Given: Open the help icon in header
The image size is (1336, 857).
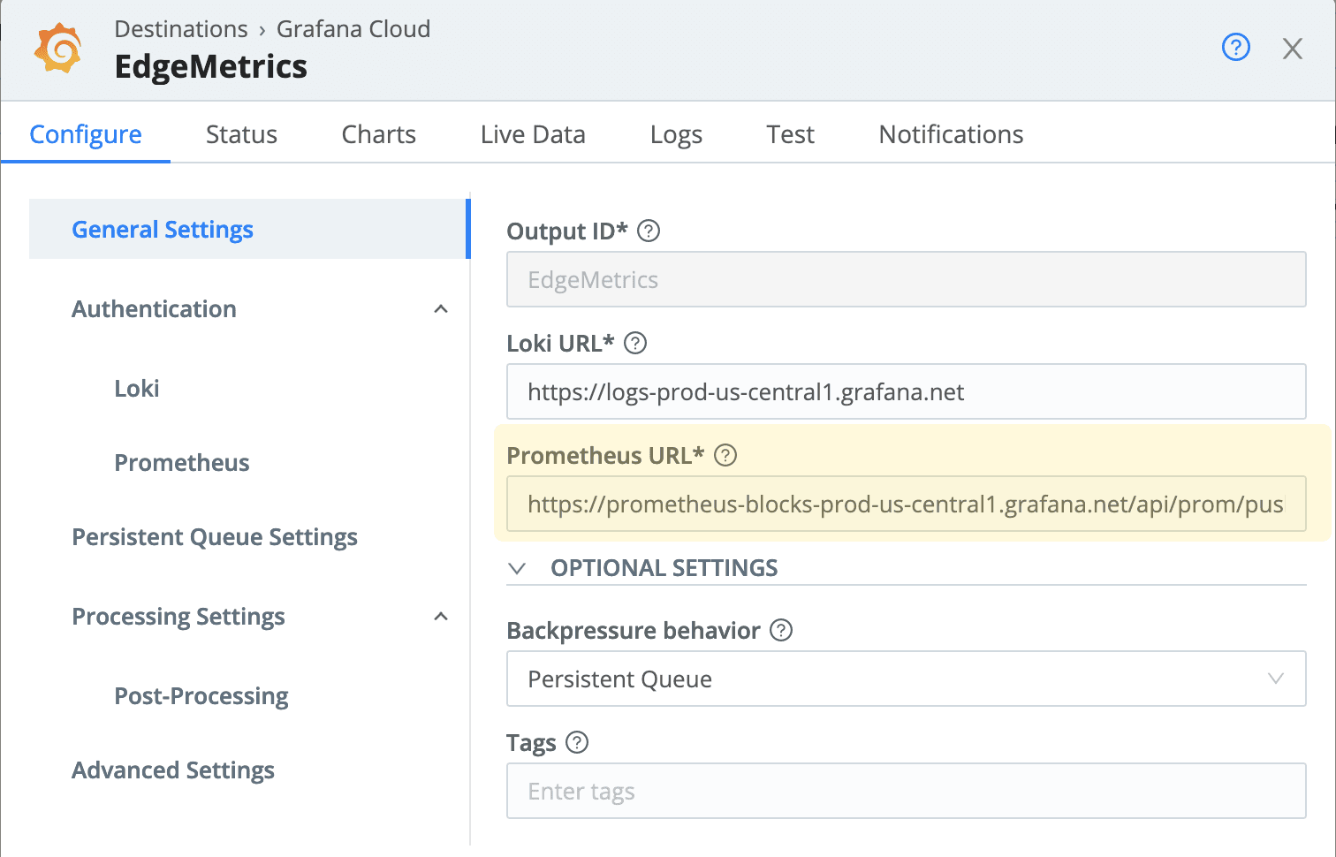Looking at the screenshot, I should pyautogui.click(x=1235, y=47).
